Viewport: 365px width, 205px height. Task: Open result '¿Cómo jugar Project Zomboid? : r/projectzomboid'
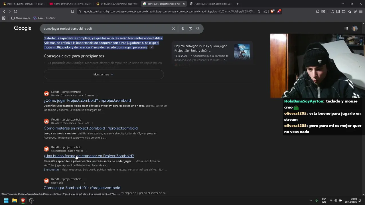click(87, 101)
